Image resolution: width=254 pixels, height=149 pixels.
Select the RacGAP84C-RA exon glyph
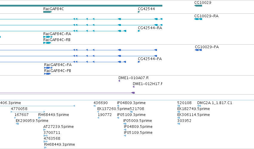coord(48,37)
